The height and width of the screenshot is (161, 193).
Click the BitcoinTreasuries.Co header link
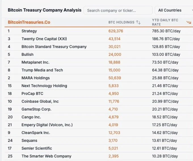pyautogui.click(x=29, y=22)
